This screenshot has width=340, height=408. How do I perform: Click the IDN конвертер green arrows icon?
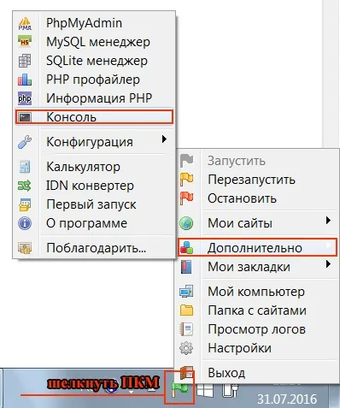[25, 186]
